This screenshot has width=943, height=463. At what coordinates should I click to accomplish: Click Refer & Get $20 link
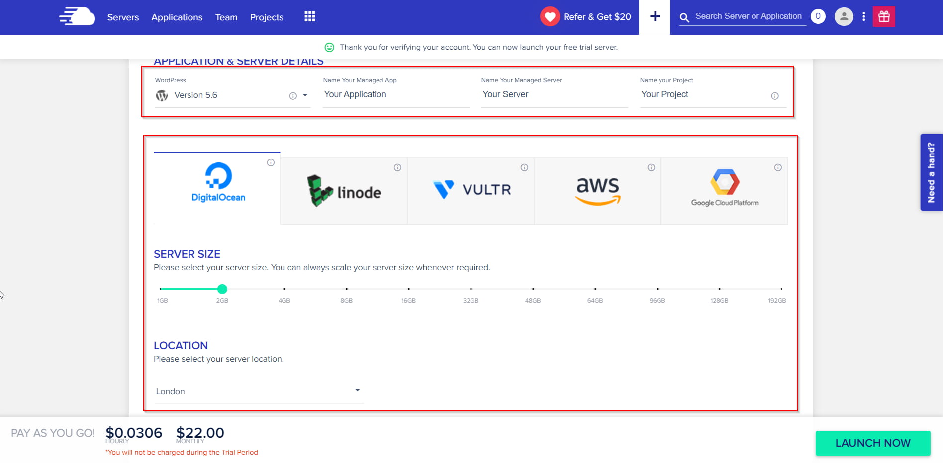tap(597, 17)
